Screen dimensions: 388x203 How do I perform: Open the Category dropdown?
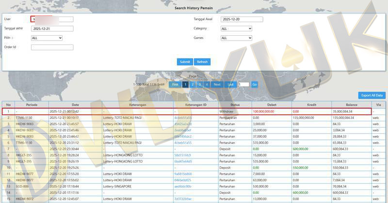tap(236, 29)
